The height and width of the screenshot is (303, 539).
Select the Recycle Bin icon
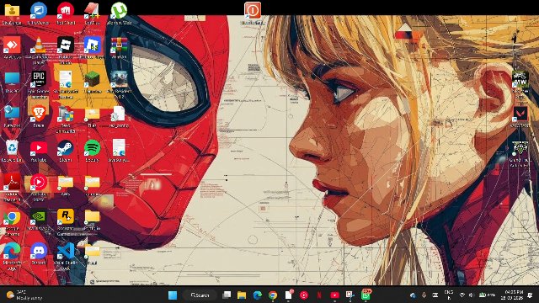(12, 148)
